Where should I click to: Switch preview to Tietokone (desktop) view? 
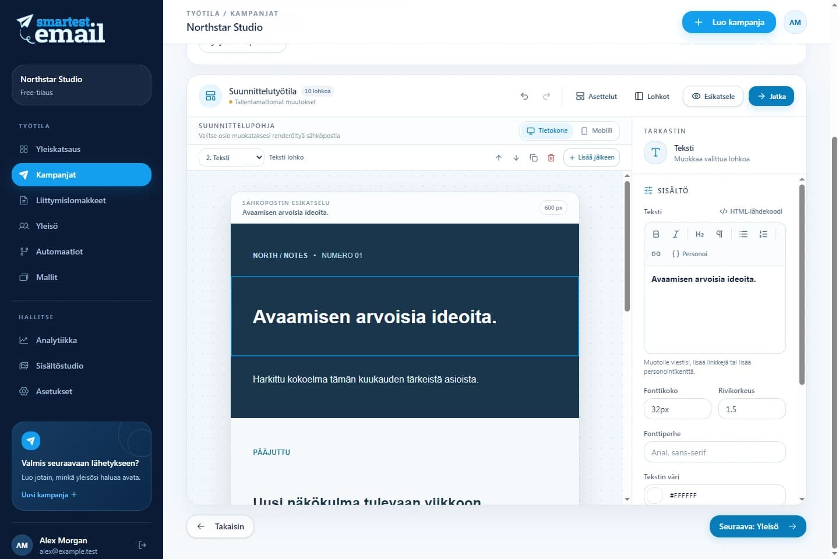click(547, 130)
